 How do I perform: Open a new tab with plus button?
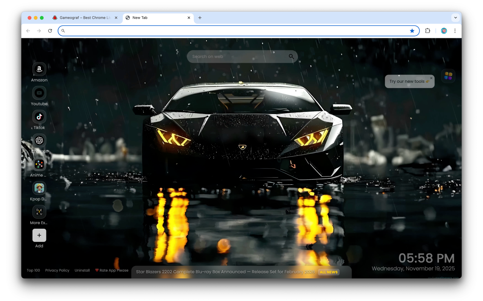(200, 18)
